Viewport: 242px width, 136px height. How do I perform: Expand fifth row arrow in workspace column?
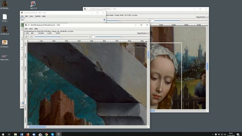point(22,68)
